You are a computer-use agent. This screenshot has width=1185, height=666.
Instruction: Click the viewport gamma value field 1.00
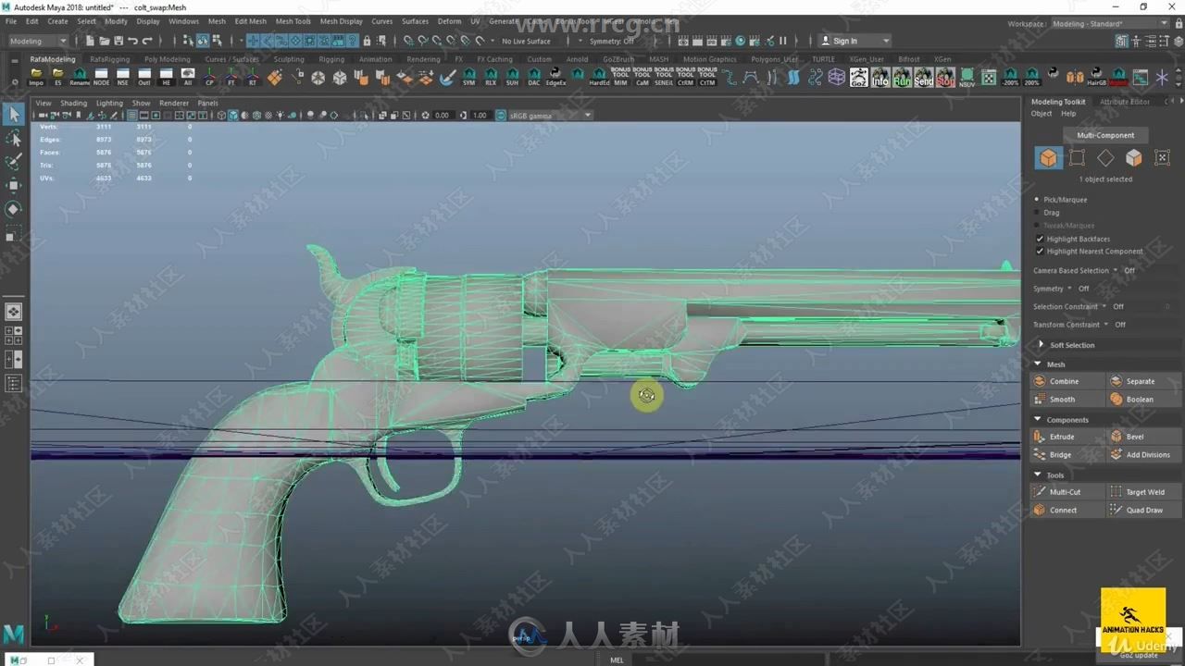[480, 116]
